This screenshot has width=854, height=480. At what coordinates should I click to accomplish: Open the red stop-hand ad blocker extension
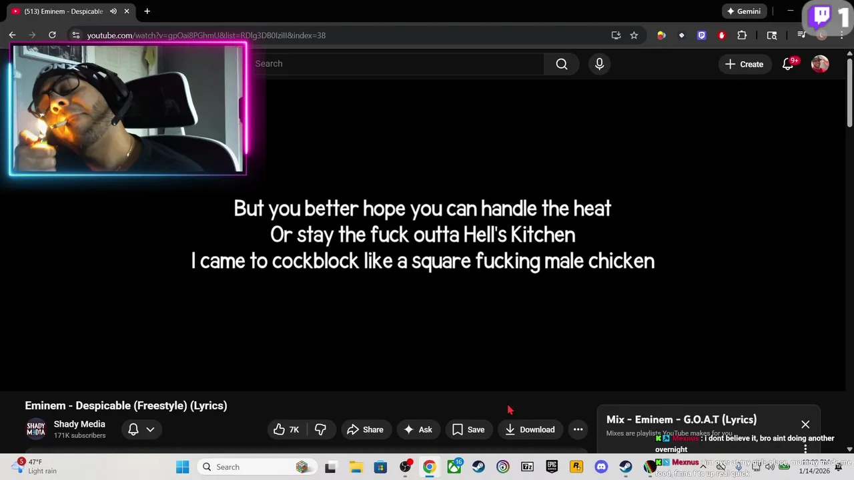click(721, 35)
